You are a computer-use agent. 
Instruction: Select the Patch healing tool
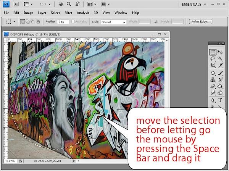click(x=213, y=73)
